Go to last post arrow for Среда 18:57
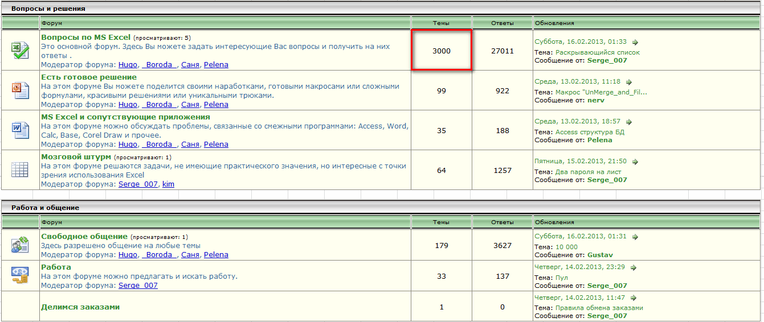Viewport: 764px width, 322px height. pyautogui.click(x=629, y=122)
